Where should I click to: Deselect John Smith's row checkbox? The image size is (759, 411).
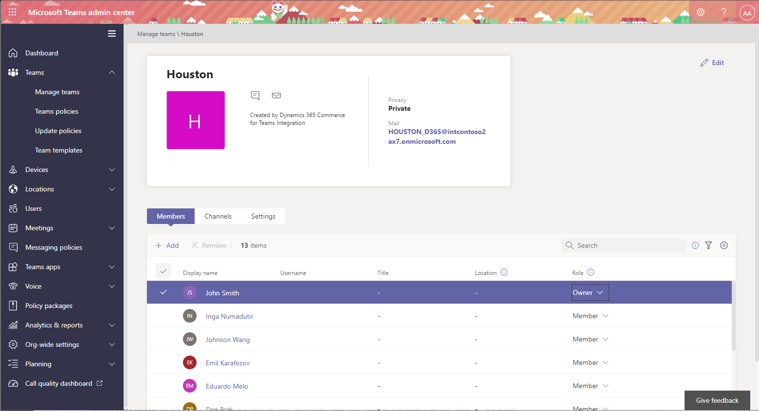(x=163, y=292)
